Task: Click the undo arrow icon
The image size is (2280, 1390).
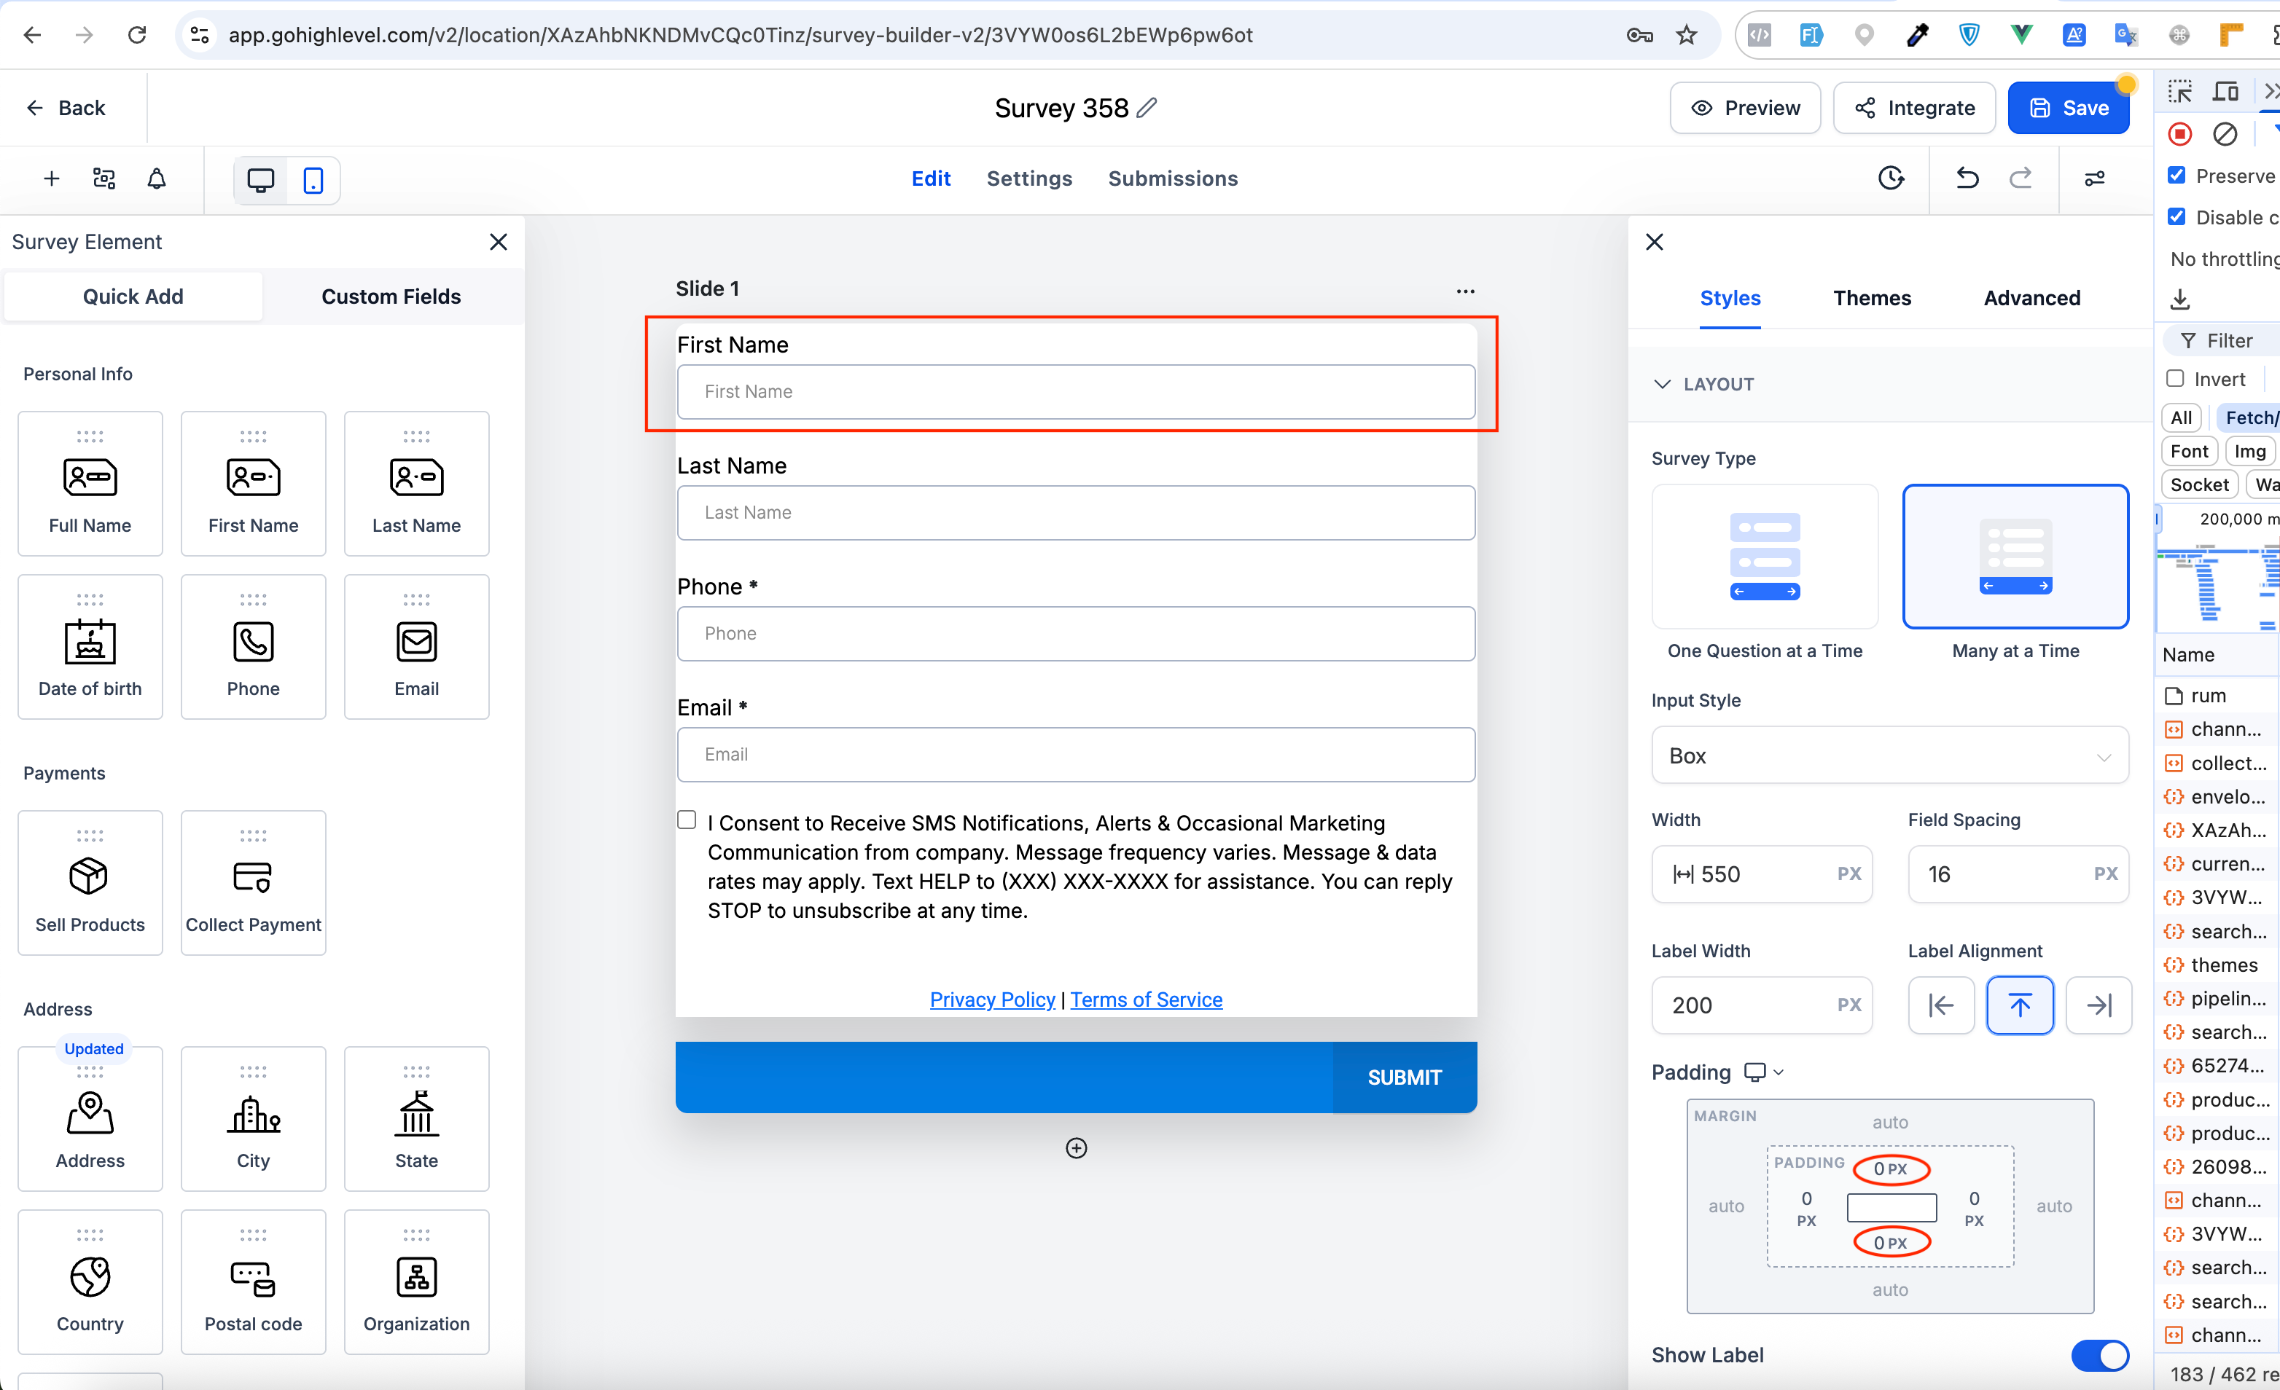Action: tap(1967, 178)
